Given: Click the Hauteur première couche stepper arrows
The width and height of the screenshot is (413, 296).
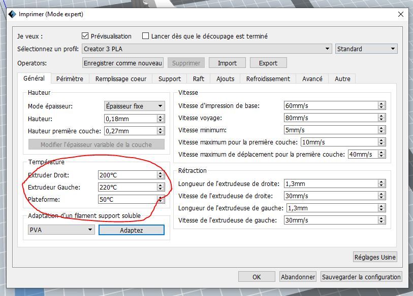Looking at the screenshot, I should click(x=161, y=131).
